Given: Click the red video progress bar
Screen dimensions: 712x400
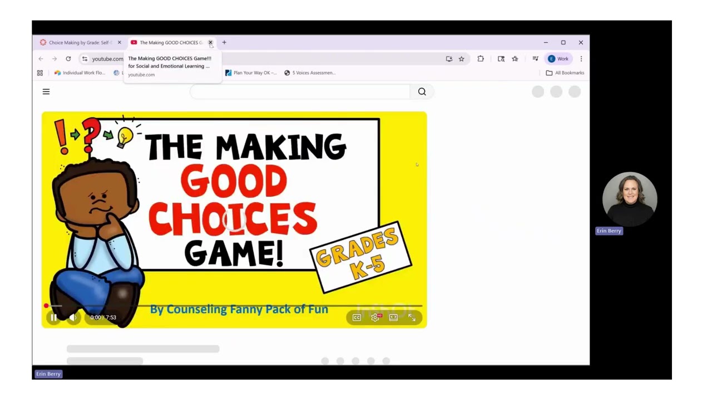Looking at the screenshot, I should (234, 306).
